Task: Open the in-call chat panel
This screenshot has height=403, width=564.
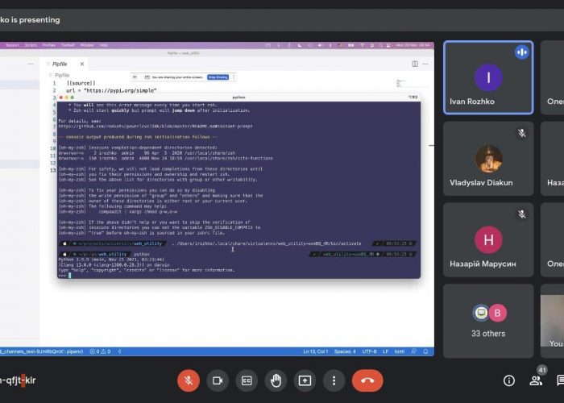Action: [x=560, y=380]
